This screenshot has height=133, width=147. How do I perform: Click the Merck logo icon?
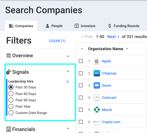coord(97,110)
